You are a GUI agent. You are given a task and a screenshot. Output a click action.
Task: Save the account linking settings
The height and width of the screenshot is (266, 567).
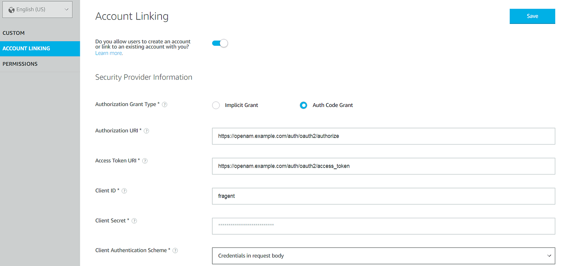(532, 16)
